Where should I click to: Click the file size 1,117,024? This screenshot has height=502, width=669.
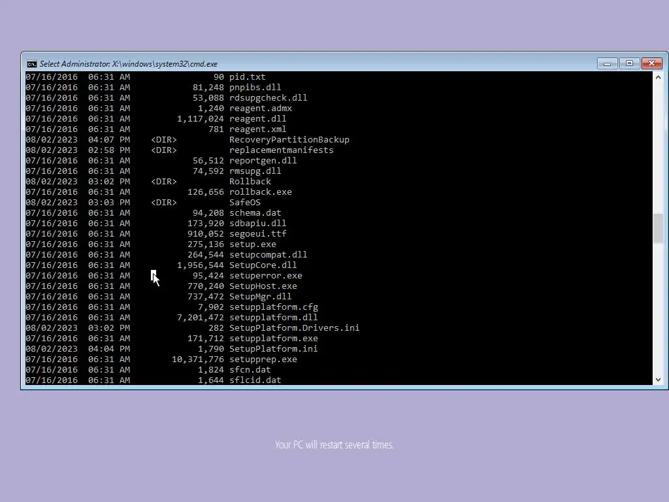pyautogui.click(x=201, y=119)
